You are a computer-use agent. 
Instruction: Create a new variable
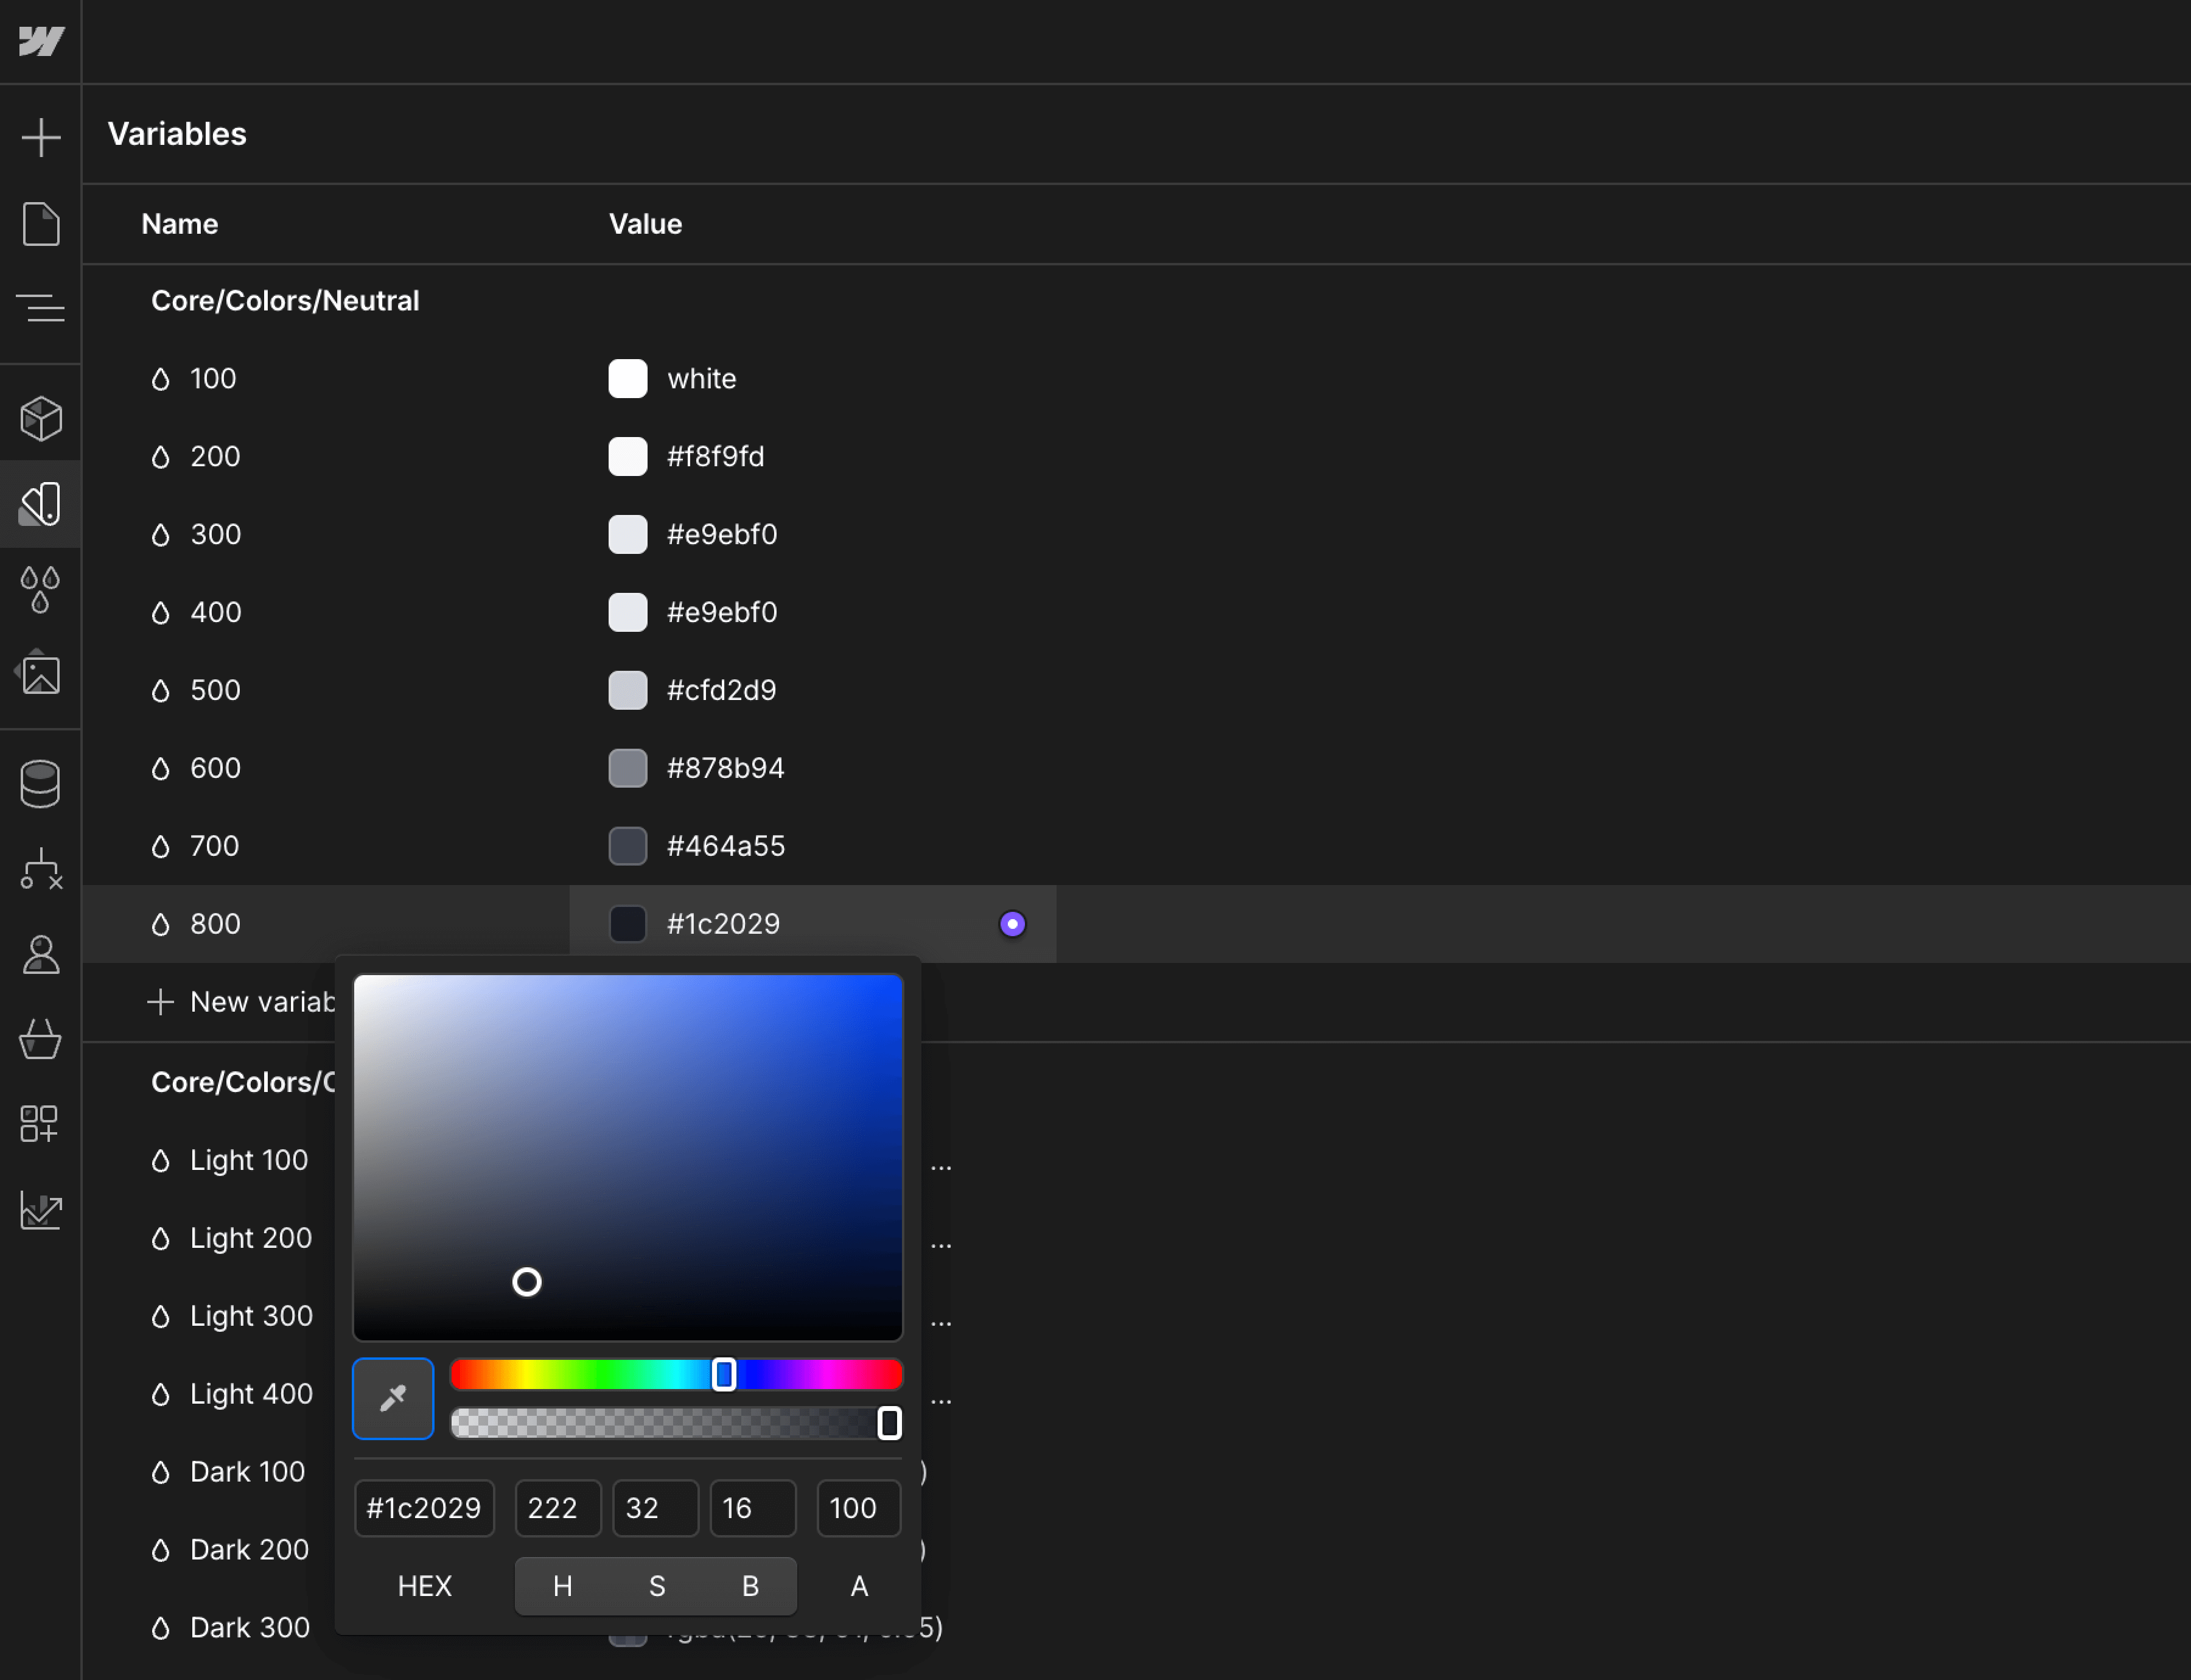(x=240, y=1001)
